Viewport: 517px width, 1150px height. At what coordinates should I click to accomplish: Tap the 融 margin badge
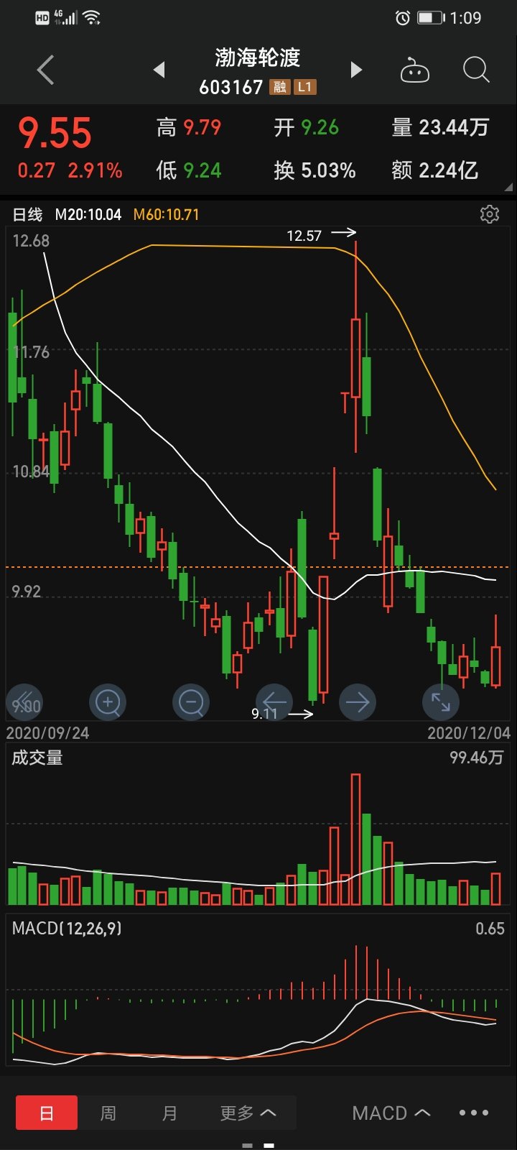point(279,87)
